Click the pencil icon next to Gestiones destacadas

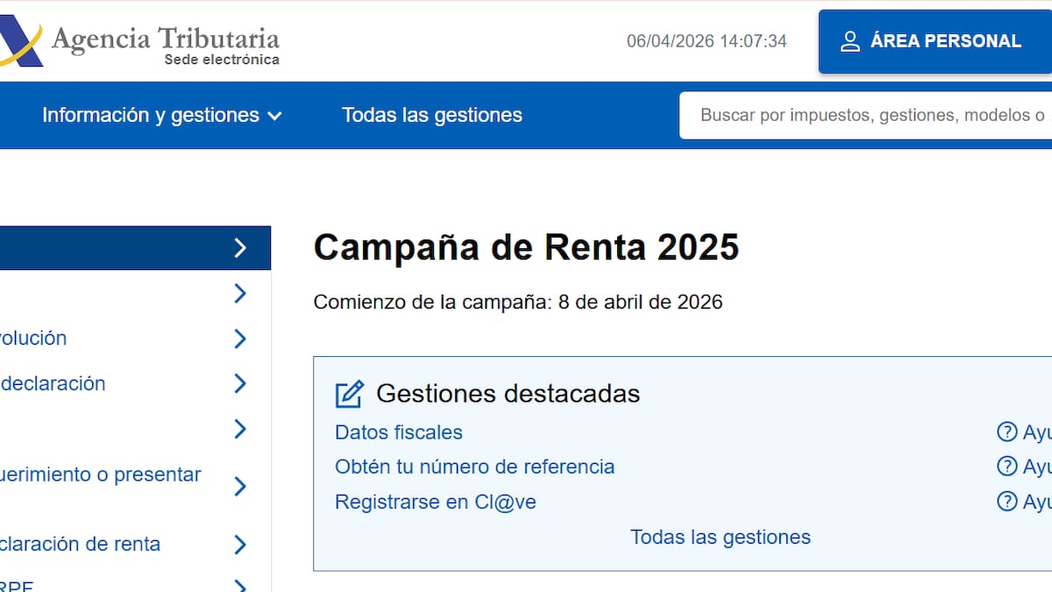coord(349,394)
